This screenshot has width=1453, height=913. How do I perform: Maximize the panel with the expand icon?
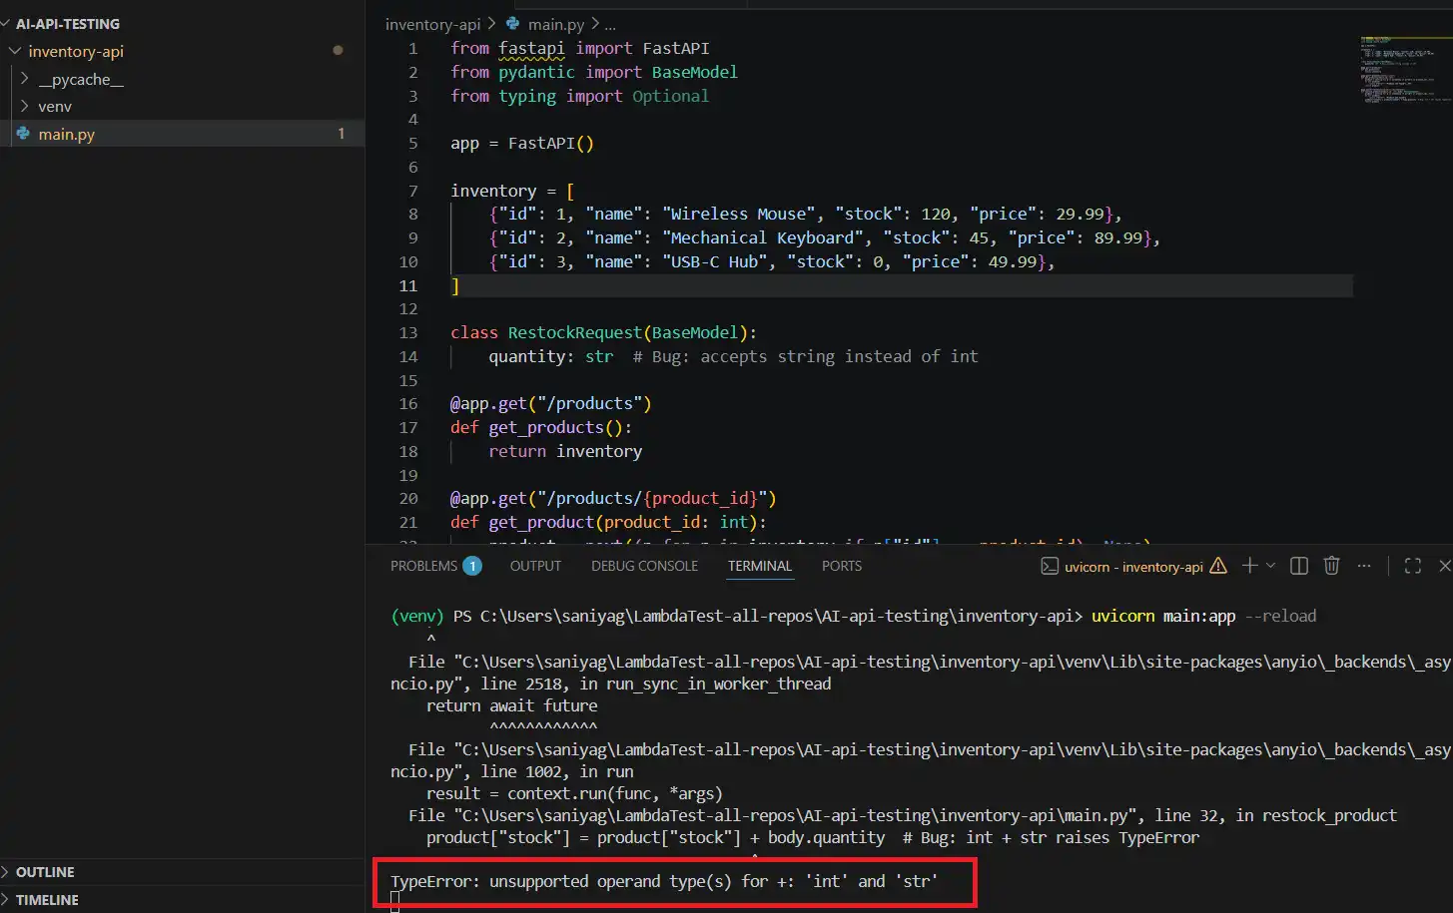(1411, 566)
